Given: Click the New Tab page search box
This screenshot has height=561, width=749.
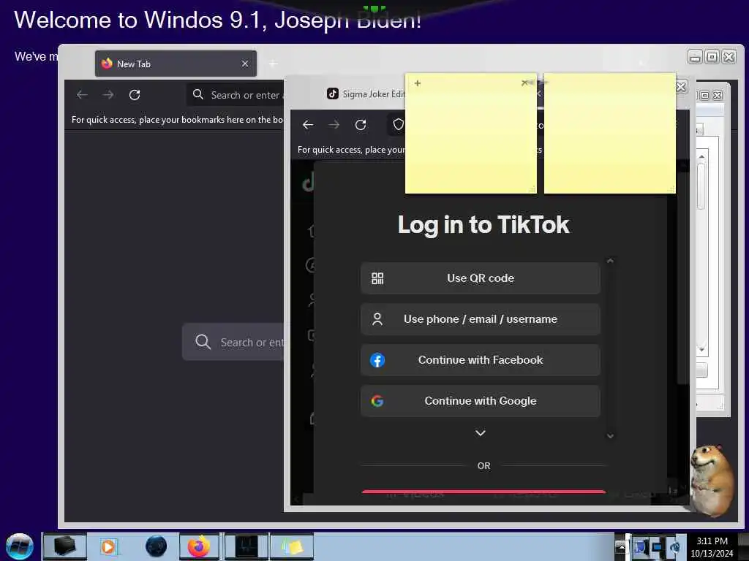Looking at the screenshot, I should 233,342.
